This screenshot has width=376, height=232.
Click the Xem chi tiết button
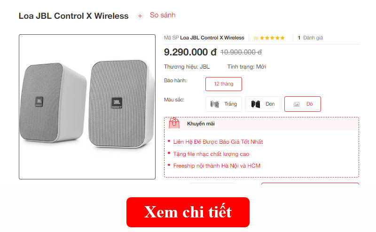pos(188,212)
